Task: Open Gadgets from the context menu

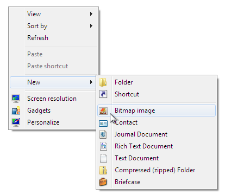Action: coord(53,110)
